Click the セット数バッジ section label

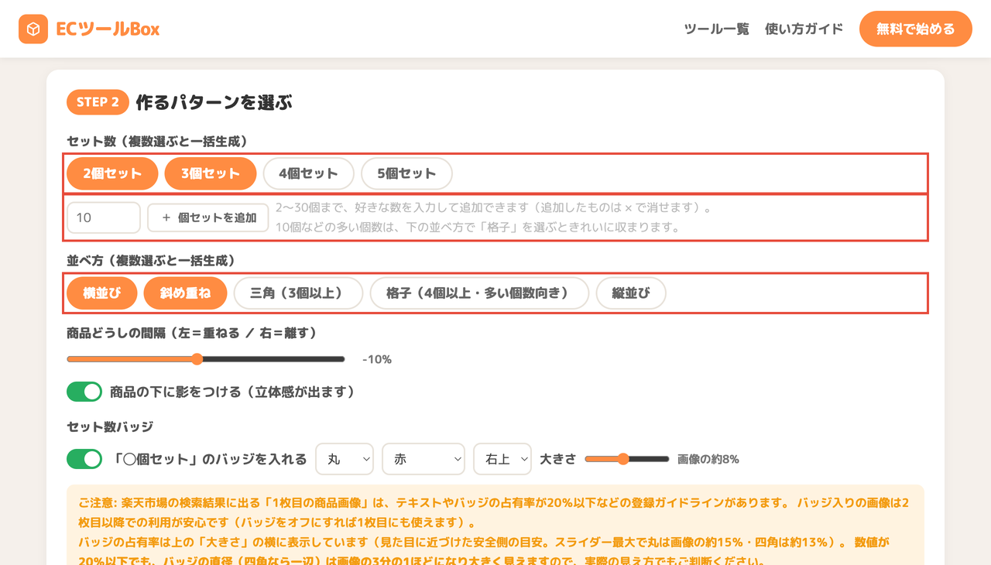[110, 426]
